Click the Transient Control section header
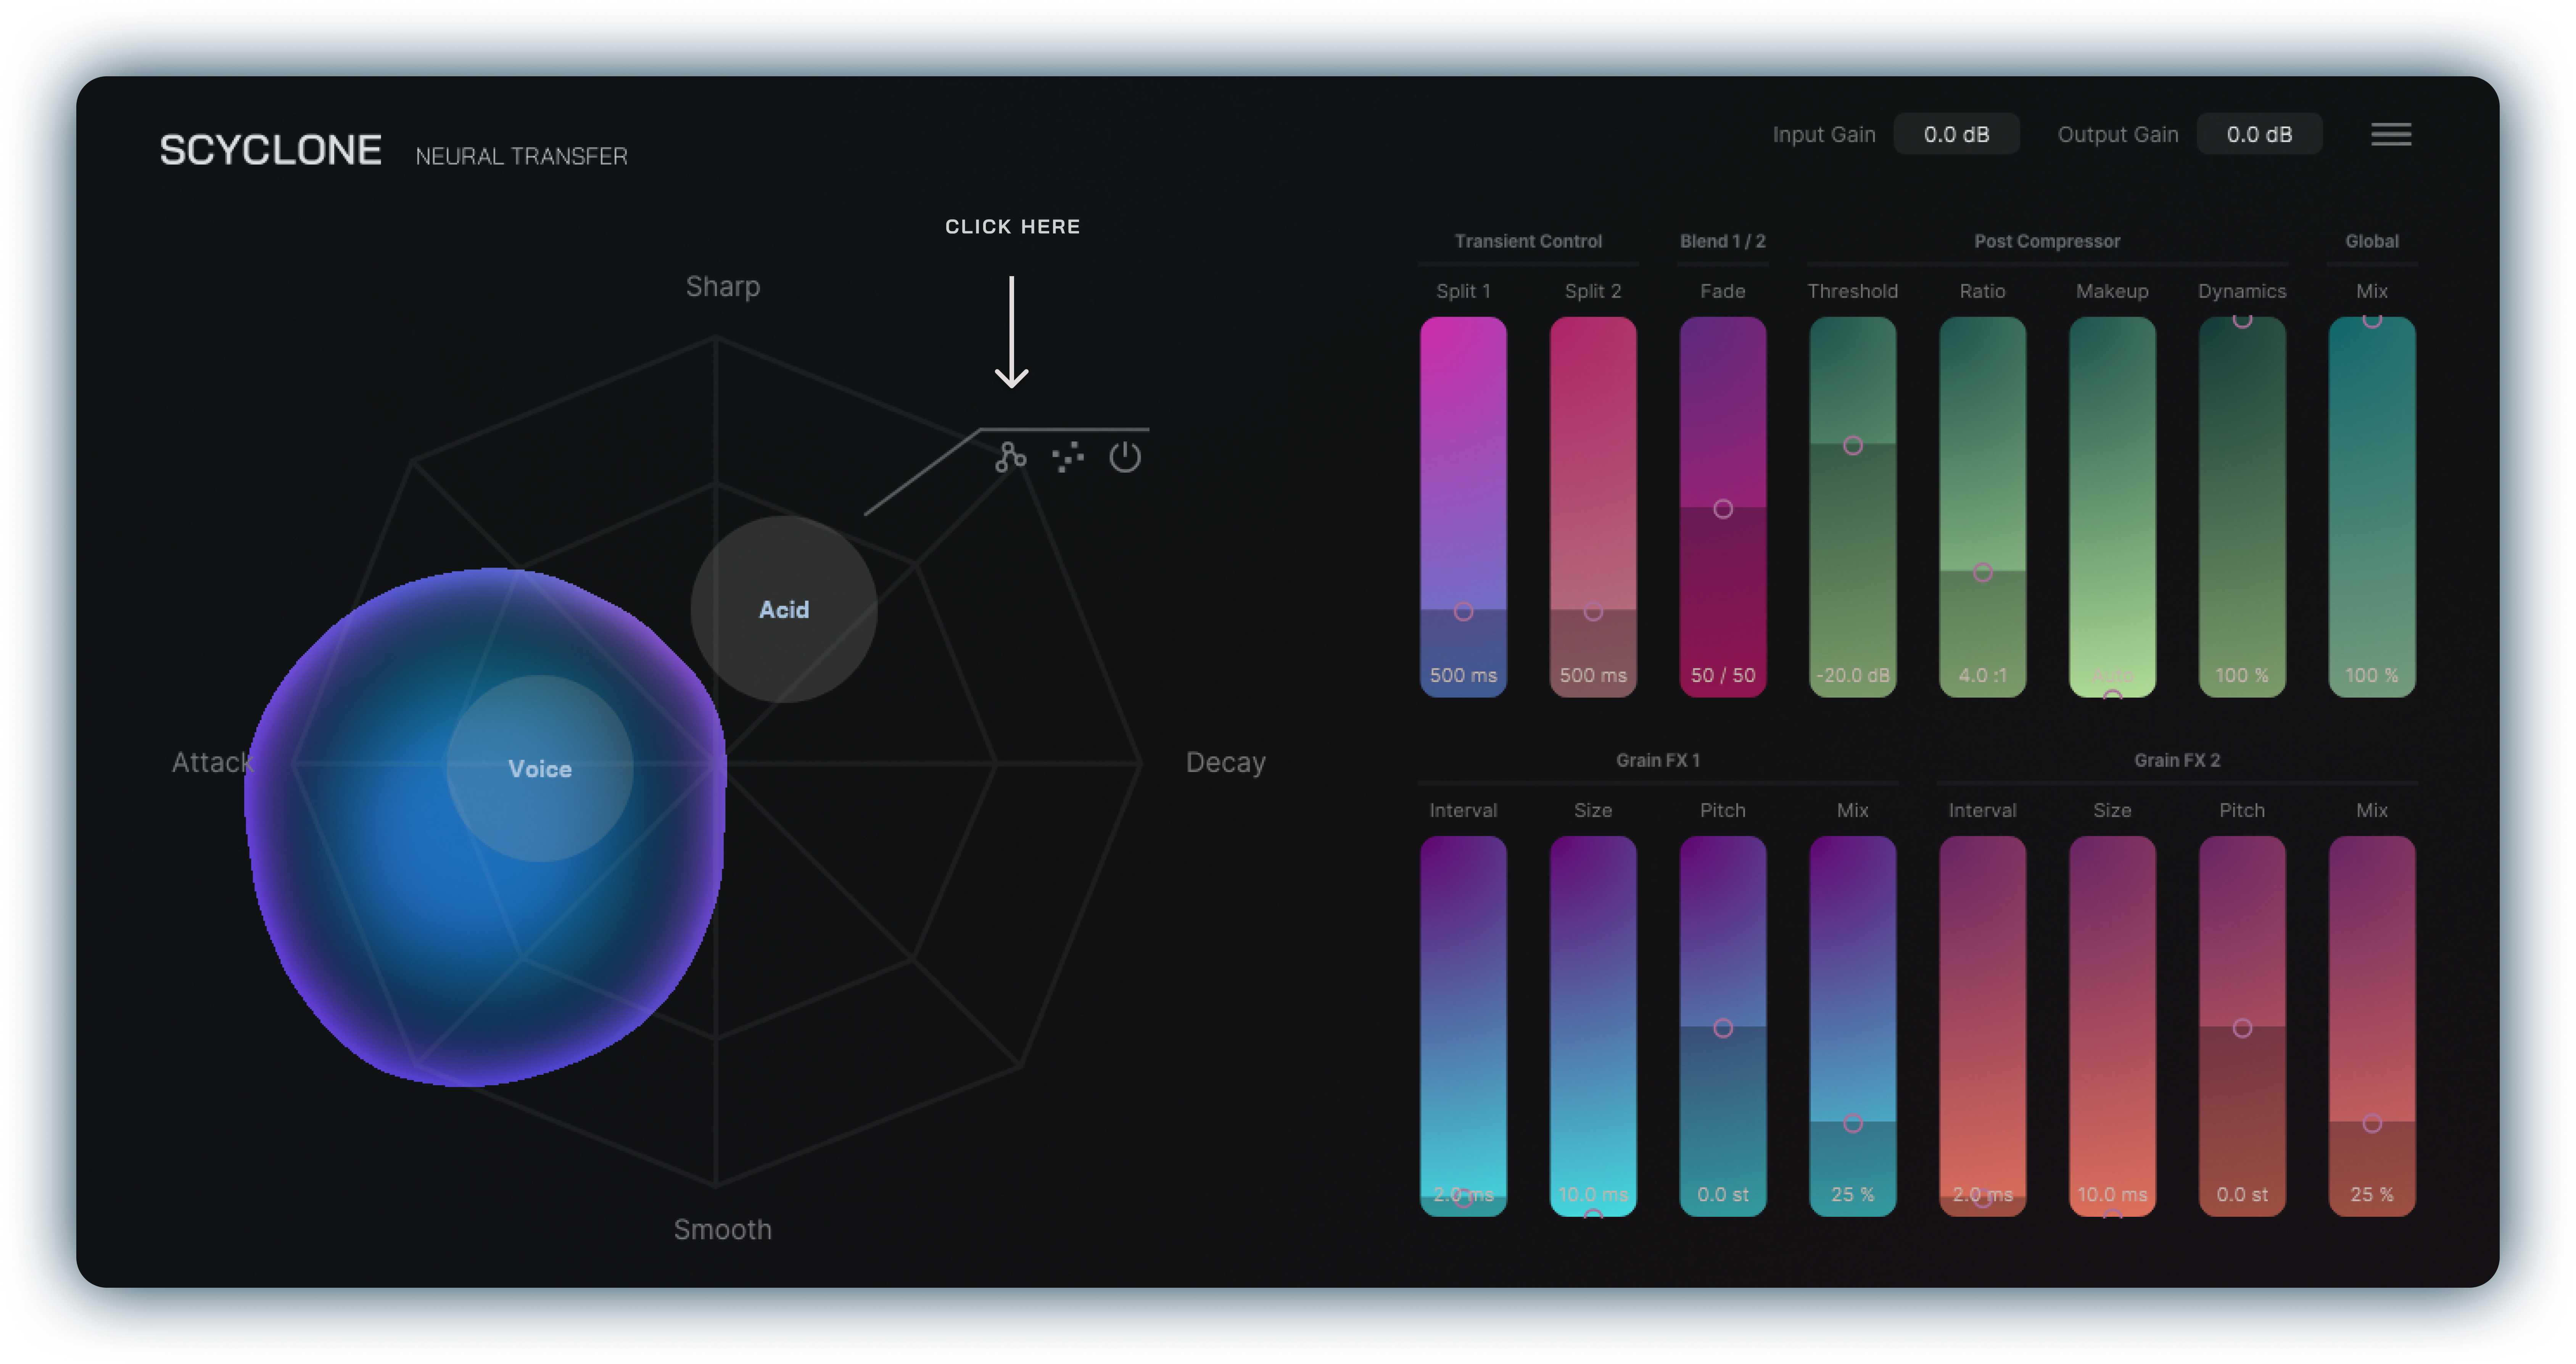 point(1528,241)
